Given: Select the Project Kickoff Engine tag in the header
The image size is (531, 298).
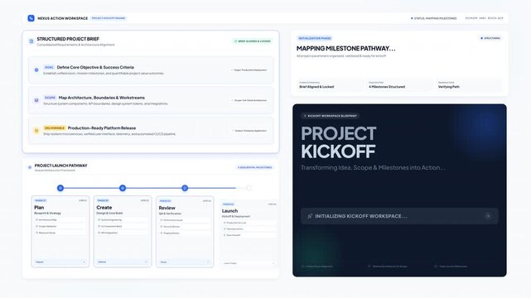Looking at the screenshot, I should tap(109, 18).
